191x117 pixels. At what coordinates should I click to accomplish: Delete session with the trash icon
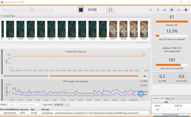pos(158,10)
